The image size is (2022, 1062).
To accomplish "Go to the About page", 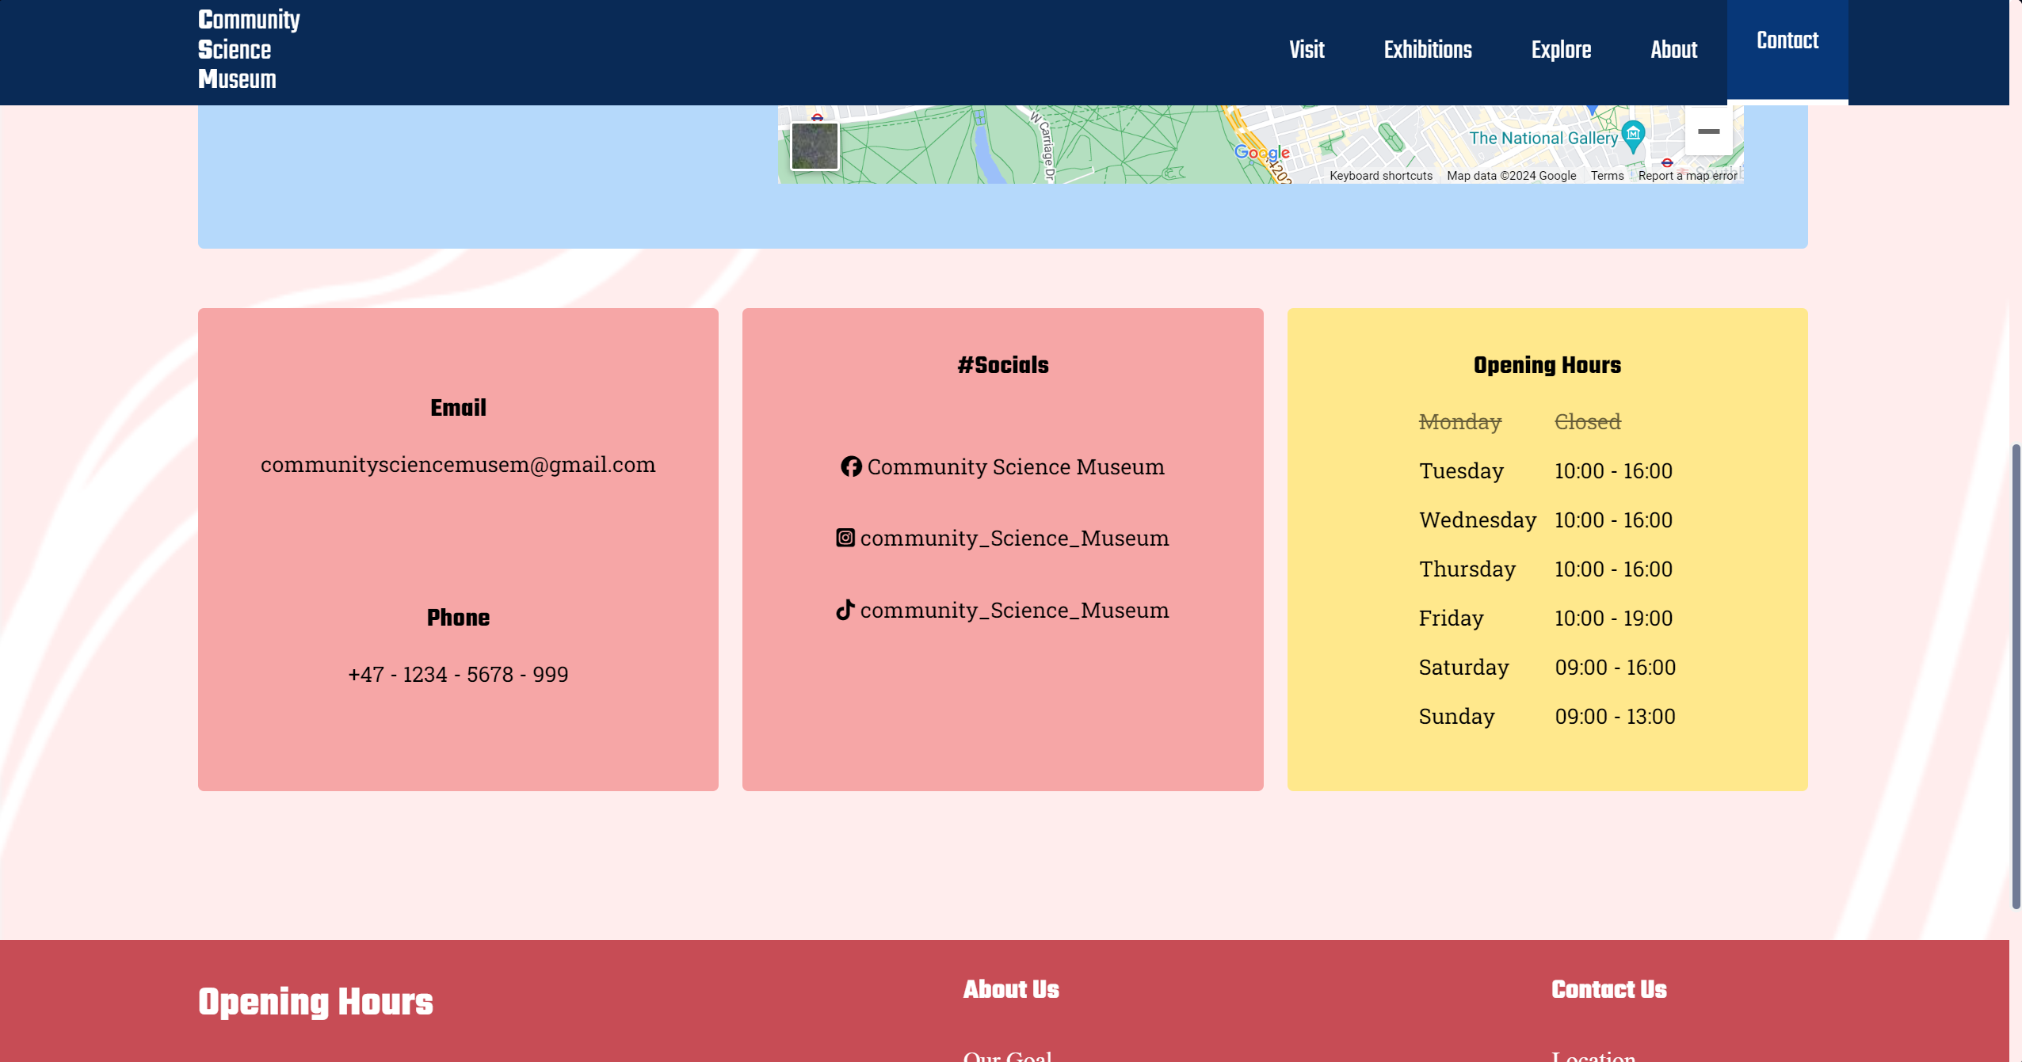I will coord(1674,49).
